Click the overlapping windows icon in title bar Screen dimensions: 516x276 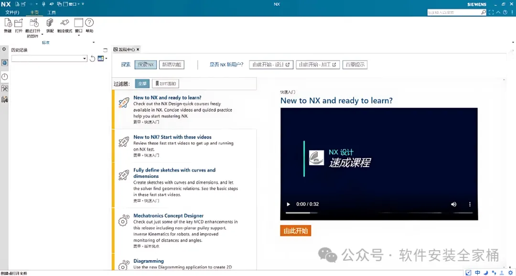tap(59, 4)
